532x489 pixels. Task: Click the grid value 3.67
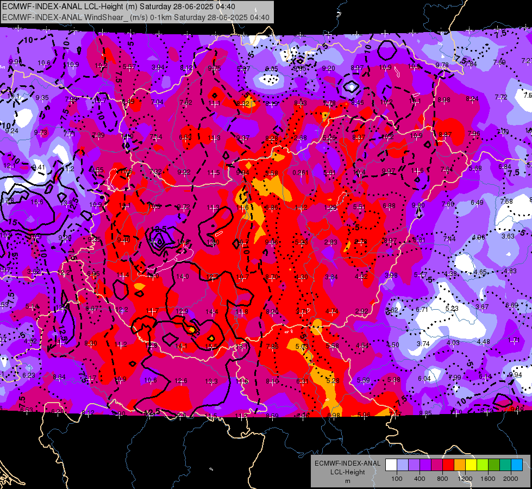click(x=482, y=307)
